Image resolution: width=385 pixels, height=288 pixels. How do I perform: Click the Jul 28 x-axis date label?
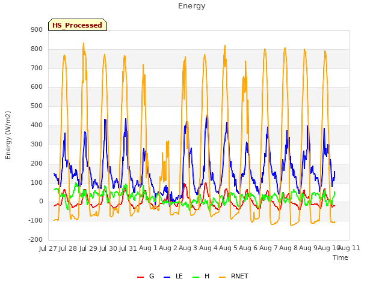(x=68, y=248)
